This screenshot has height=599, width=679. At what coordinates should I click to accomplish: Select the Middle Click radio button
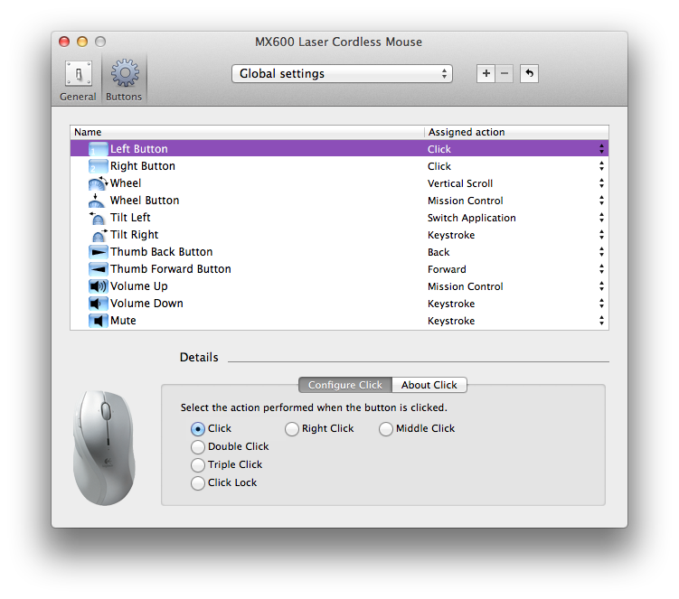[386, 429]
